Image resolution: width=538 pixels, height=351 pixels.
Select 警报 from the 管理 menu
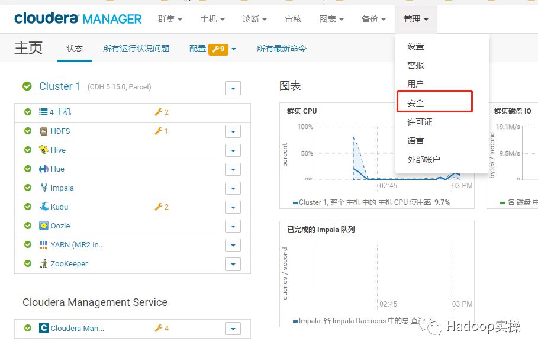click(415, 65)
